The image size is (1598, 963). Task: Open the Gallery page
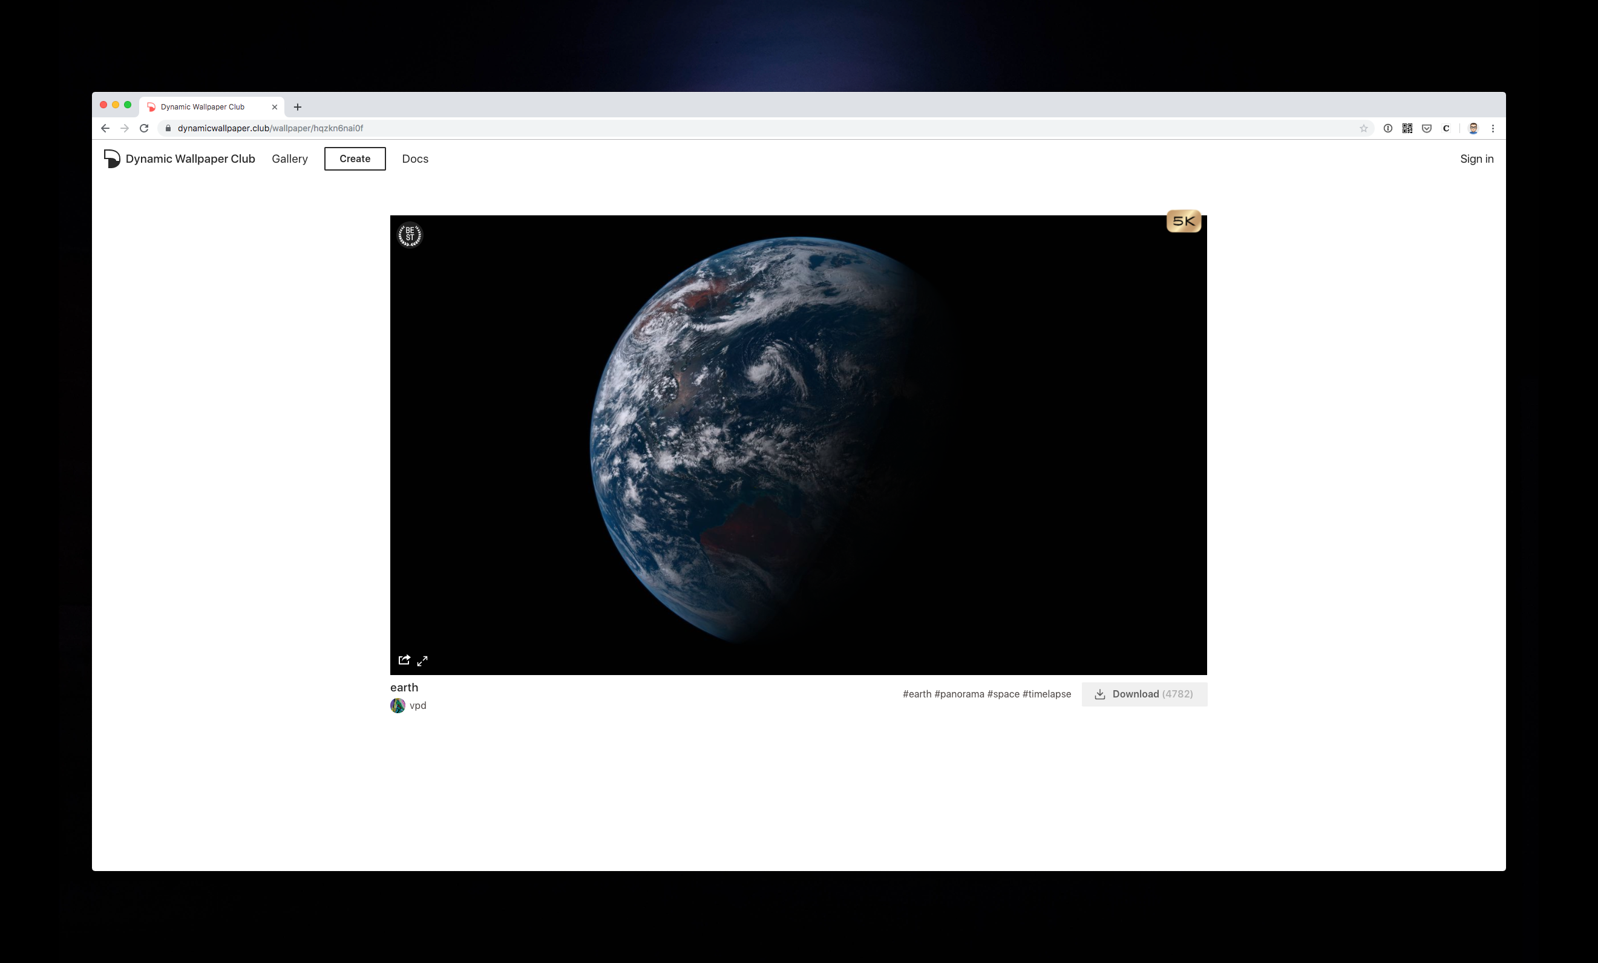(x=289, y=159)
